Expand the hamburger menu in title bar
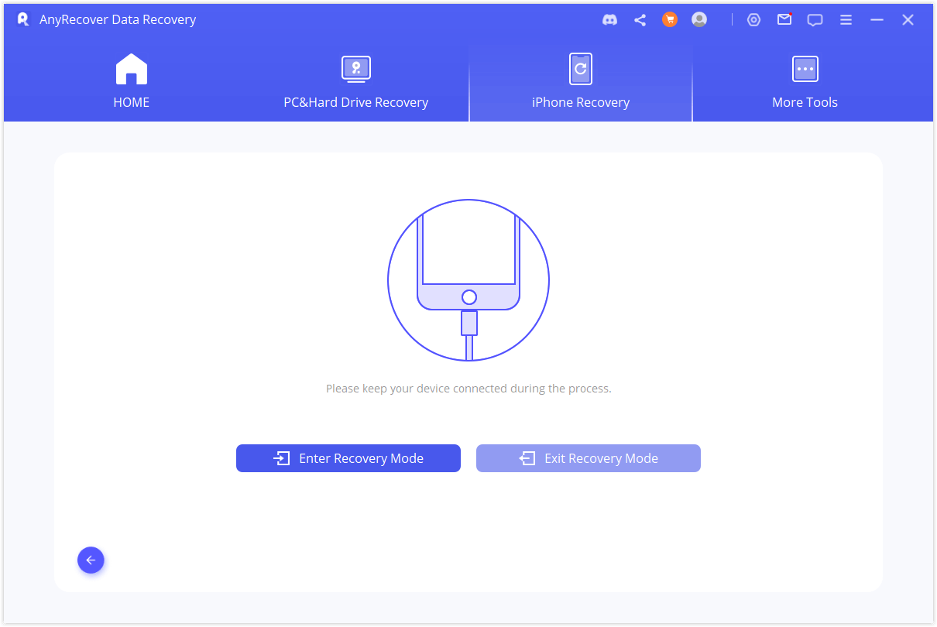 tap(846, 20)
